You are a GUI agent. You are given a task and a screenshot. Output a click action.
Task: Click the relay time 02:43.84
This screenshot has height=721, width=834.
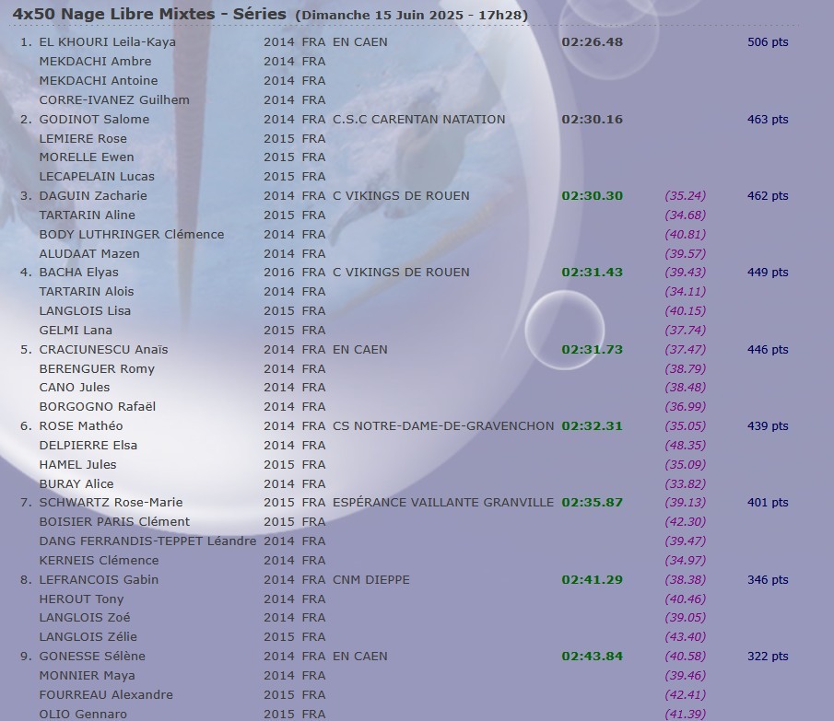point(592,657)
